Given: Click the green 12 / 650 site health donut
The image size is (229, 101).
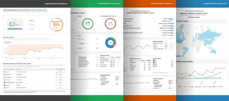Looking at the screenshot, I should click(88, 24).
